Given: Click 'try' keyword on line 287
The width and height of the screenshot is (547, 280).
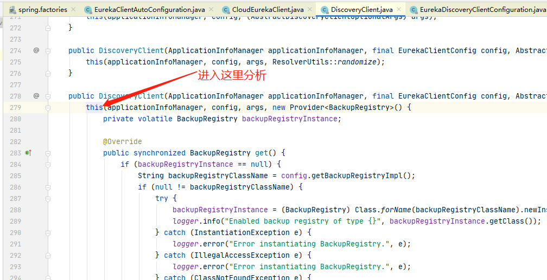Looking at the screenshot, I should [162, 199].
